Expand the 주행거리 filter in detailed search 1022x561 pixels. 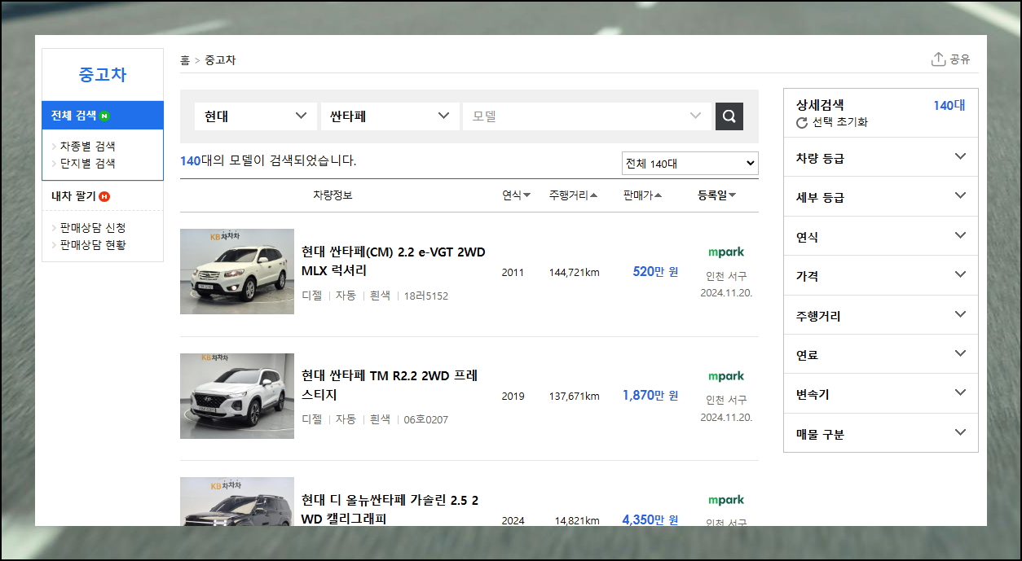881,315
